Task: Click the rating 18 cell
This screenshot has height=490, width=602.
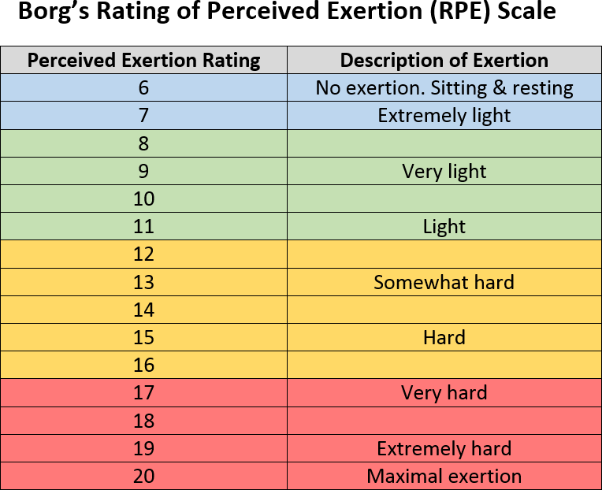Action: click(x=143, y=421)
